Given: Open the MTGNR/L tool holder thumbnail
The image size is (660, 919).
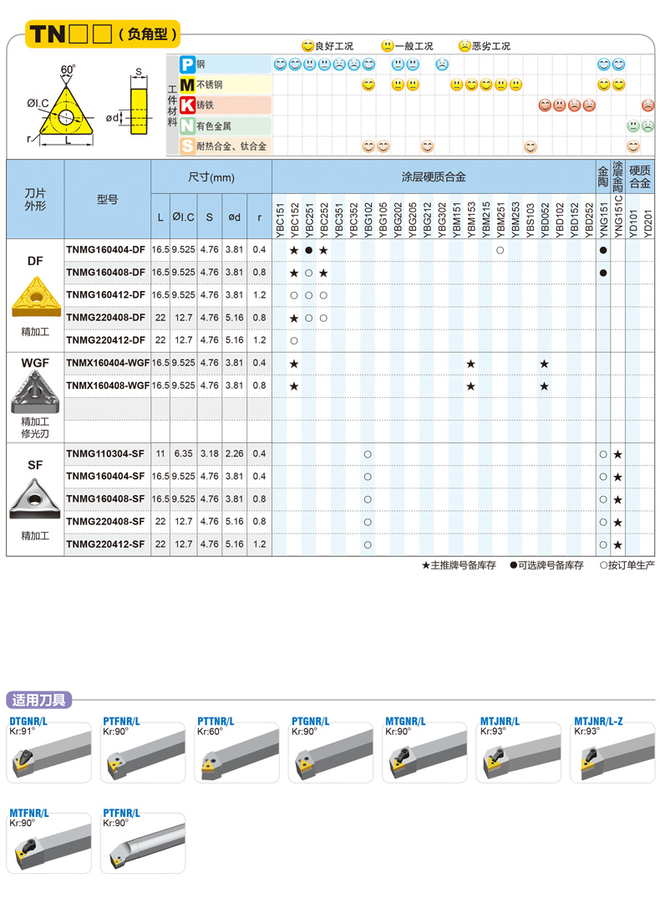Looking at the screenshot, I should click(x=424, y=753).
